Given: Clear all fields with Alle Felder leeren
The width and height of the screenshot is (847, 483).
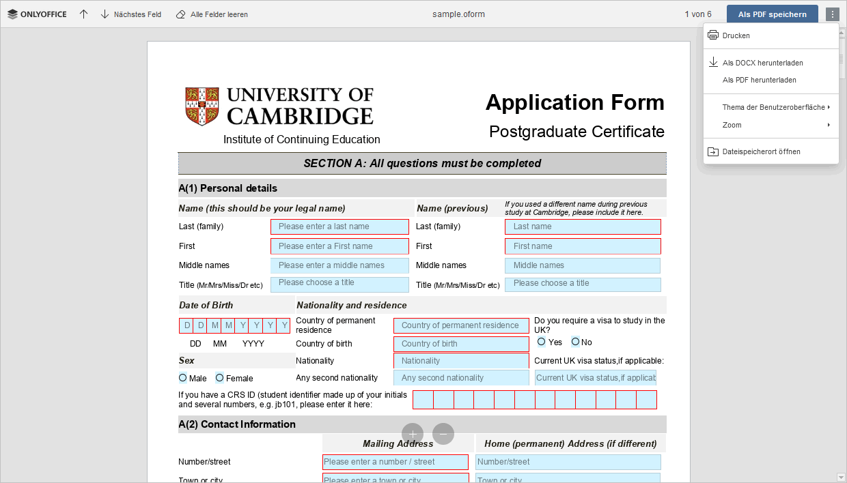Looking at the screenshot, I should coord(212,14).
